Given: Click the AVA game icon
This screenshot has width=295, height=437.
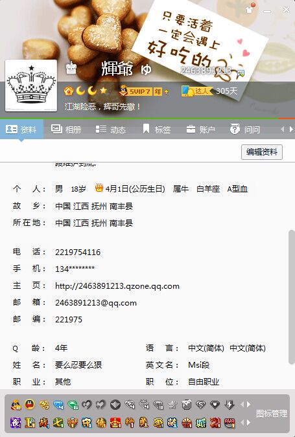Looking at the screenshot, I should [230, 423].
